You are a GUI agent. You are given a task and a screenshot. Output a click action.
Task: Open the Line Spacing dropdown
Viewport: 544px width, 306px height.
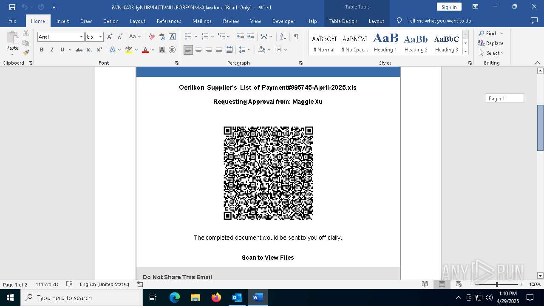pyautogui.click(x=245, y=50)
